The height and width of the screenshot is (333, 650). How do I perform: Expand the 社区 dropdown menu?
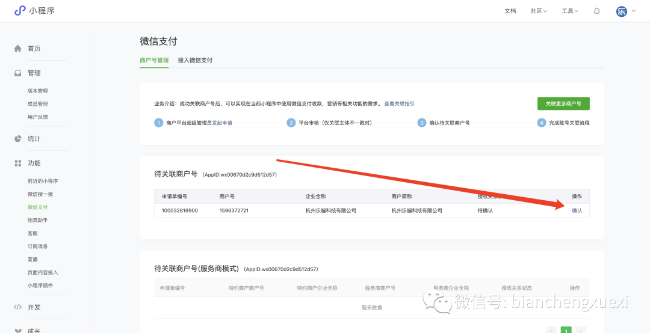[x=539, y=11]
